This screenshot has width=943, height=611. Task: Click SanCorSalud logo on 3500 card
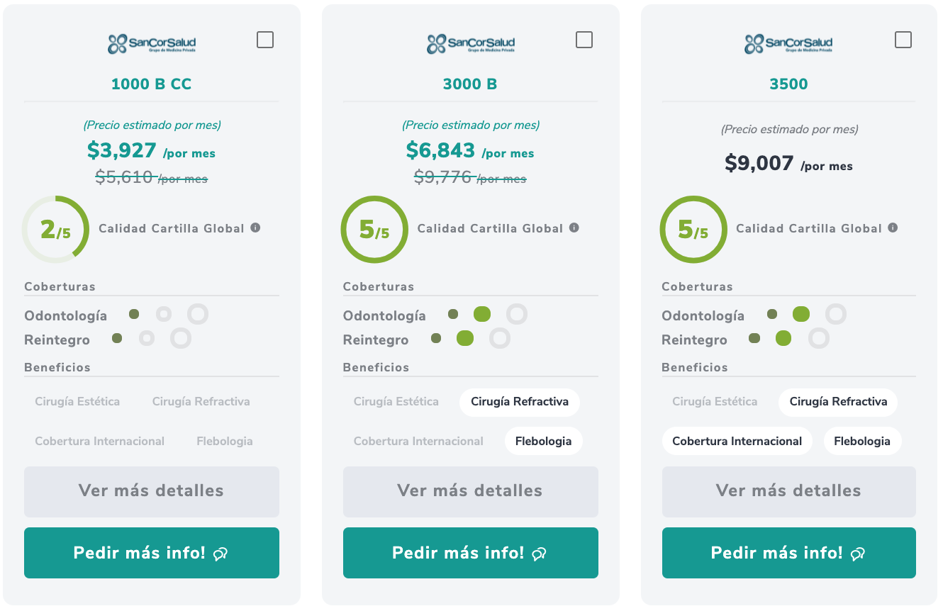click(x=788, y=44)
